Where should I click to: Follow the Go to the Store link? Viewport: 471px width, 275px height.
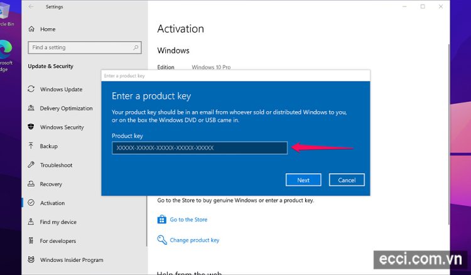[188, 220]
